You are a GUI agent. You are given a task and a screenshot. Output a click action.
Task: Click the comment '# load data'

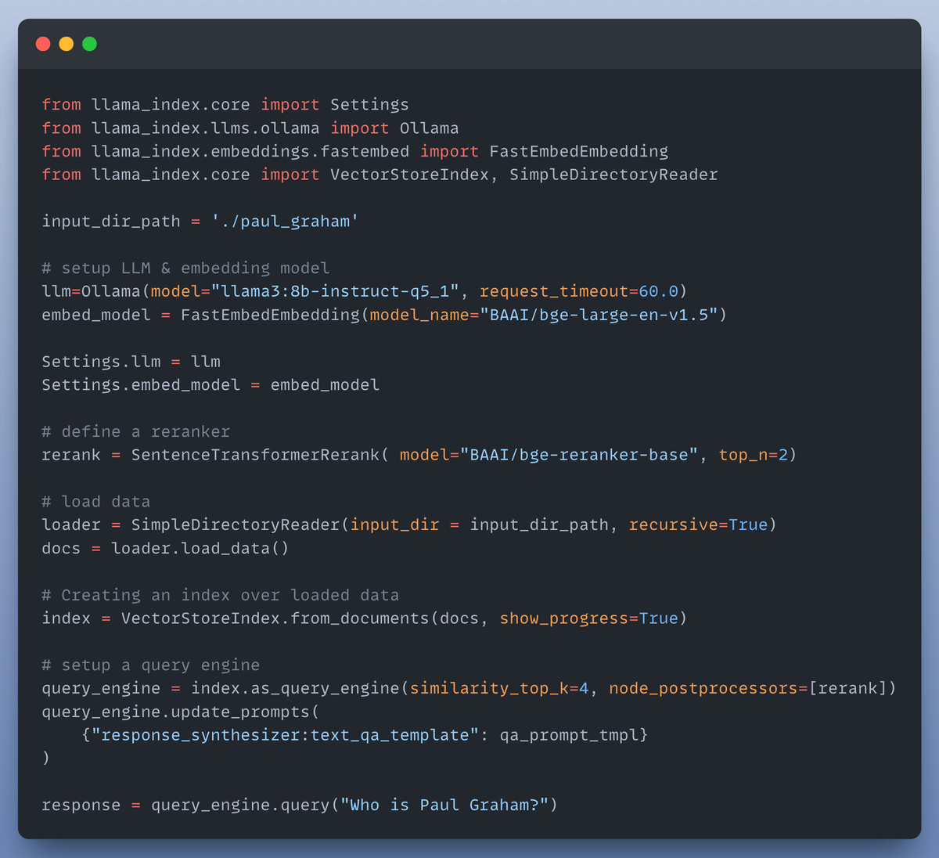coord(95,502)
